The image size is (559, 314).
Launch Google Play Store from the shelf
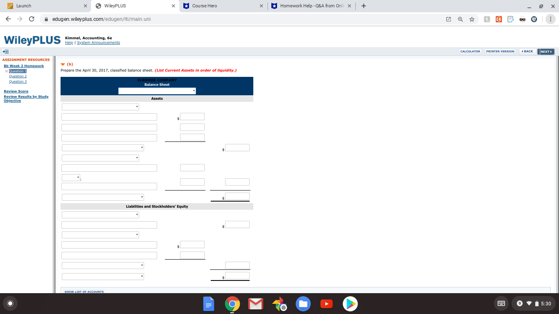350,303
